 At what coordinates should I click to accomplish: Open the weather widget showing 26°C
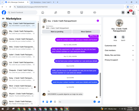click(x=109, y=109)
